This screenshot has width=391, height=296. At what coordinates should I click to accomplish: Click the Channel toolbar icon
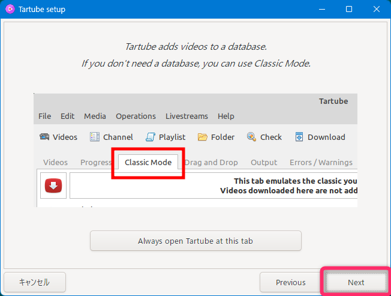[94, 137]
